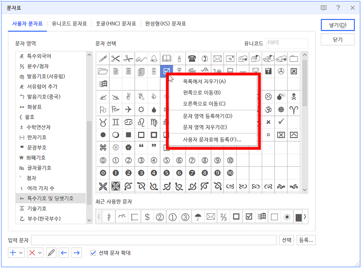Open the 사용자 문자표 tab
The height and width of the screenshot is (268, 362).
point(28,24)
